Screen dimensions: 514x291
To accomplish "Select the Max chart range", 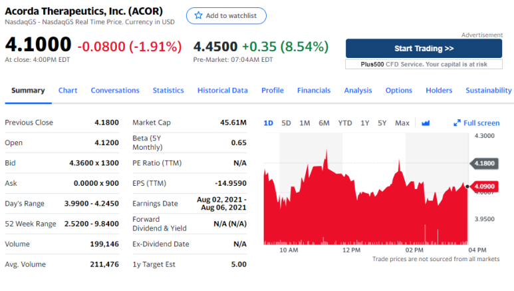I will point(402,123).
